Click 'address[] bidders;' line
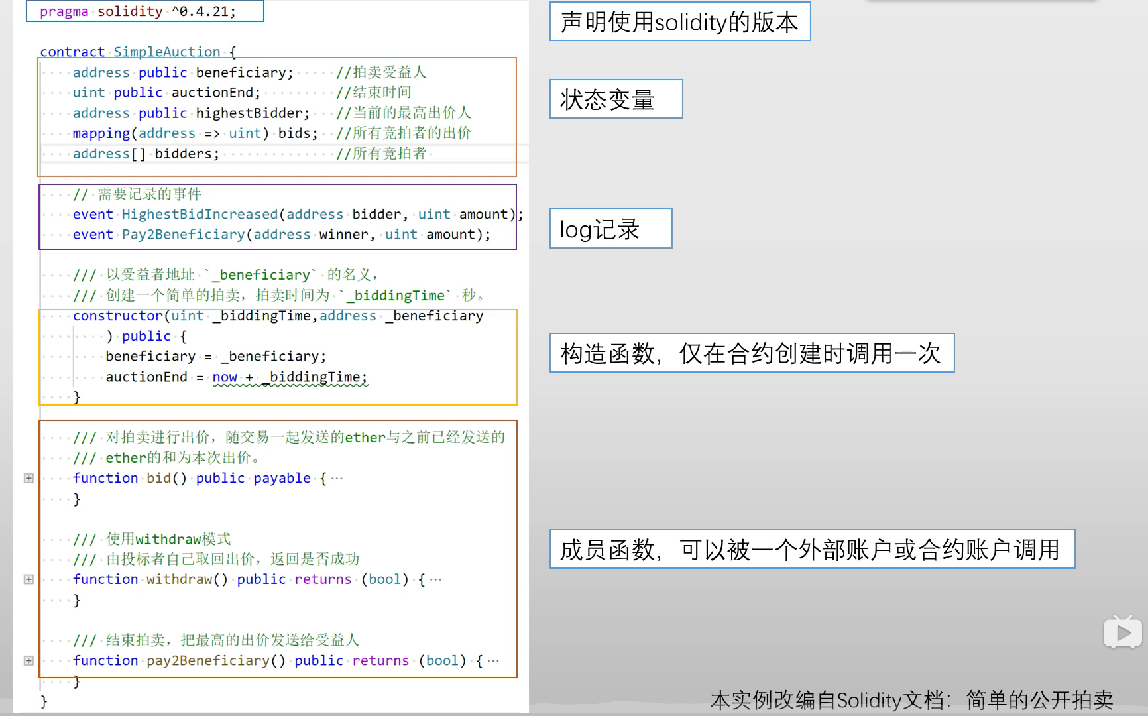The width and height of the screenshot is (1148, 716). click(146, 154)
